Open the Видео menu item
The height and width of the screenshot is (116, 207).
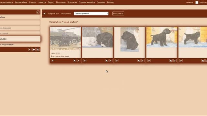(x=51, y=2)
